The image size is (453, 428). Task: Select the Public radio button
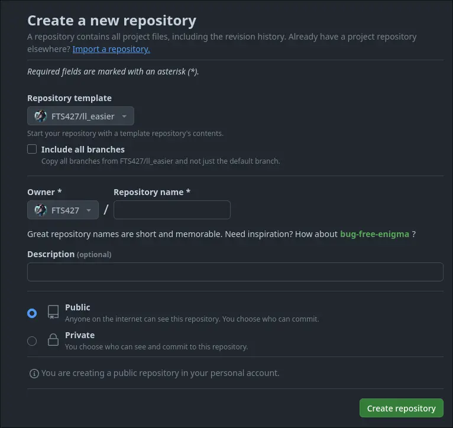pyautogui.click(x=32, y=313)
